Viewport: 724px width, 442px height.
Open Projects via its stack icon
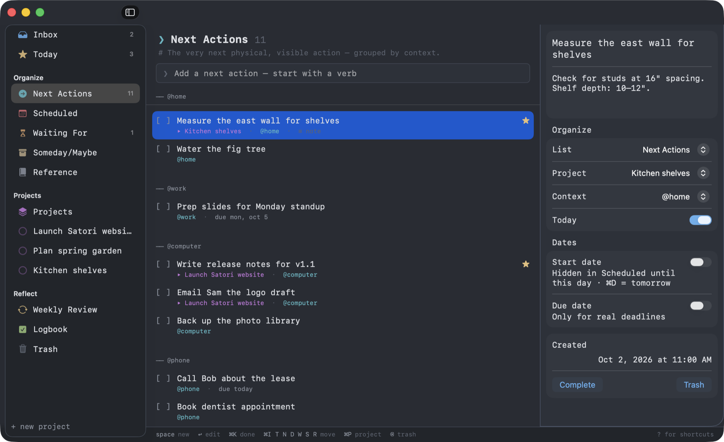pos(23,212)
